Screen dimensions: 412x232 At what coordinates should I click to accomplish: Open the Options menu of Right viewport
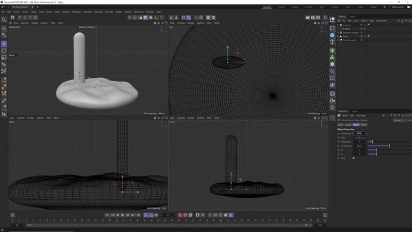pos(40,118)
